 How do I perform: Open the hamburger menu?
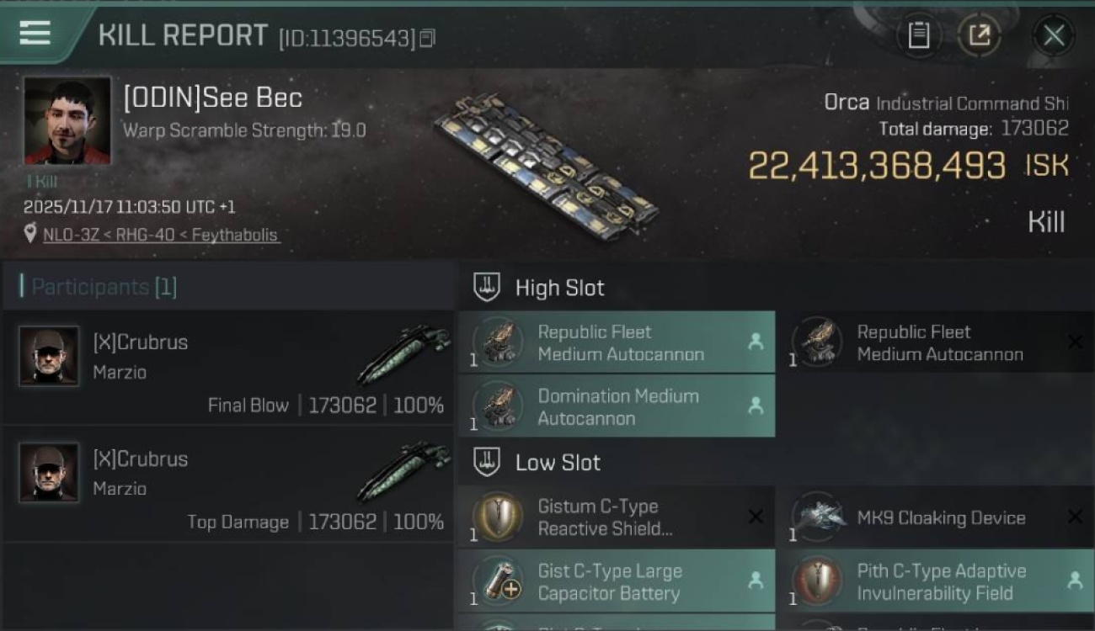pyautogui.click(x=35, y=33)
